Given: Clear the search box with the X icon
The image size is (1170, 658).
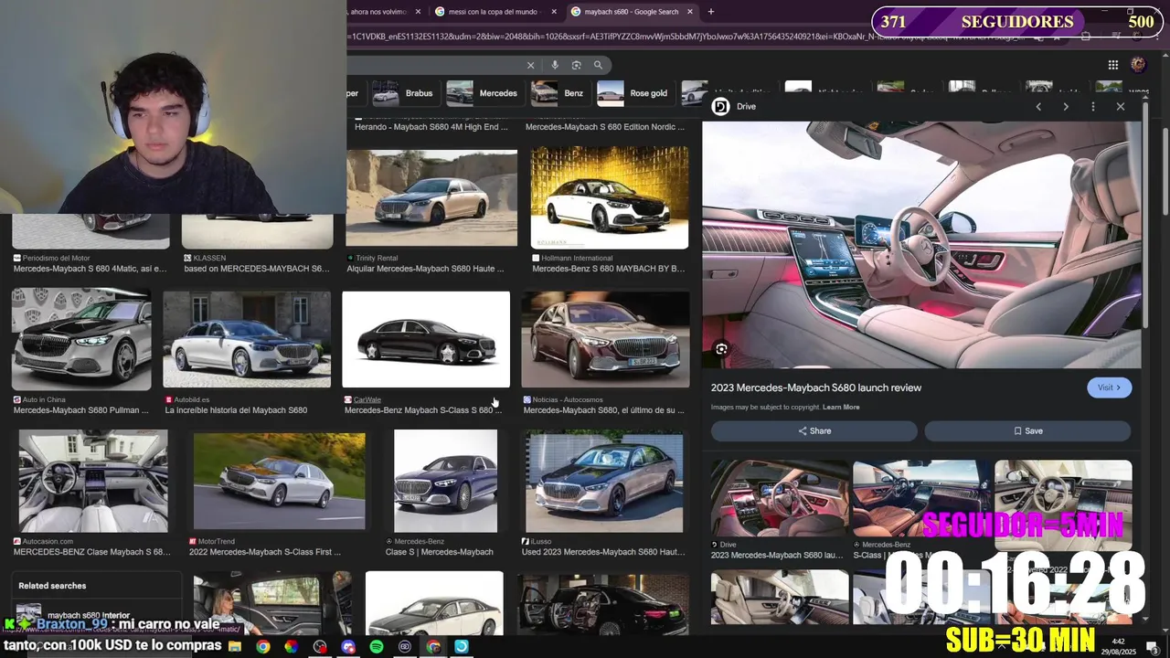Looking at the screenshot, I should point(530,65).
